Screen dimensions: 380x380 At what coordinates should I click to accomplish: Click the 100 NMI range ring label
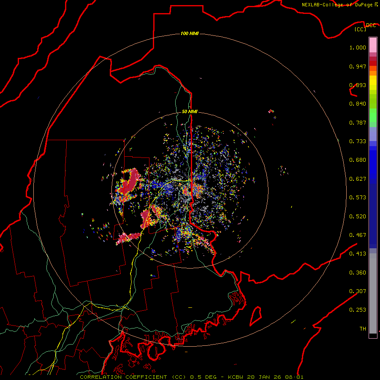point(190,33)
